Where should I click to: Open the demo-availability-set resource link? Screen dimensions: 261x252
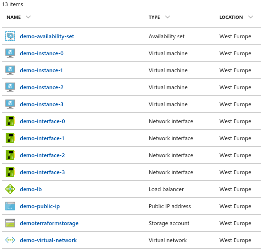[47, 36]
